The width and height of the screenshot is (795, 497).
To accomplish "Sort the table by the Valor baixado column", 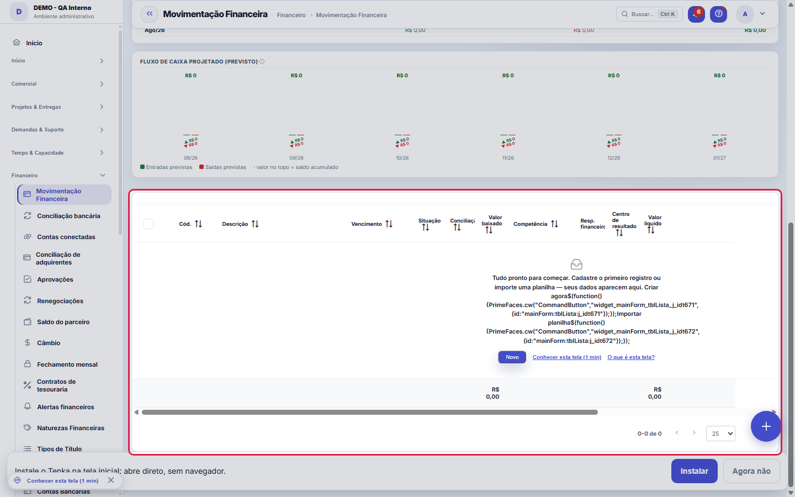I will point(489,230).
